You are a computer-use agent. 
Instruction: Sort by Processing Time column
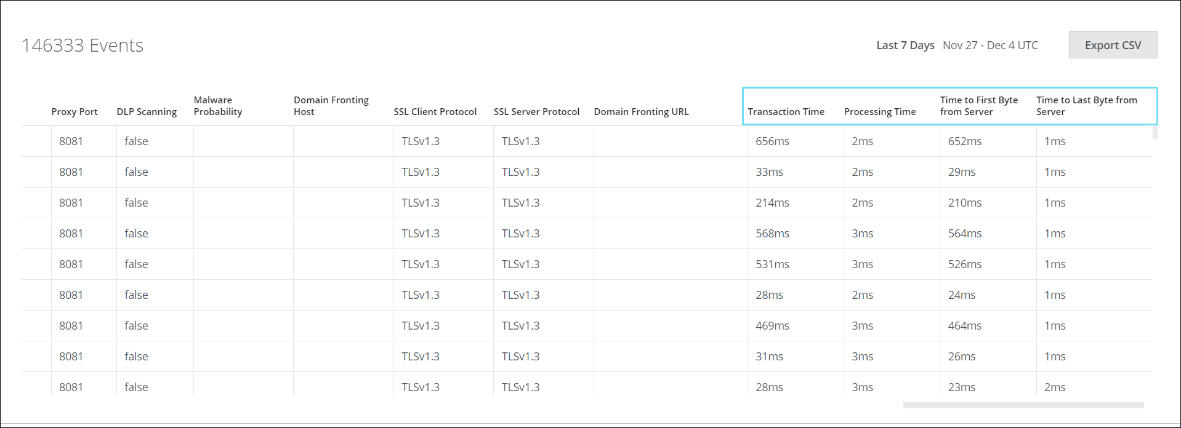[x=880, y=111]
